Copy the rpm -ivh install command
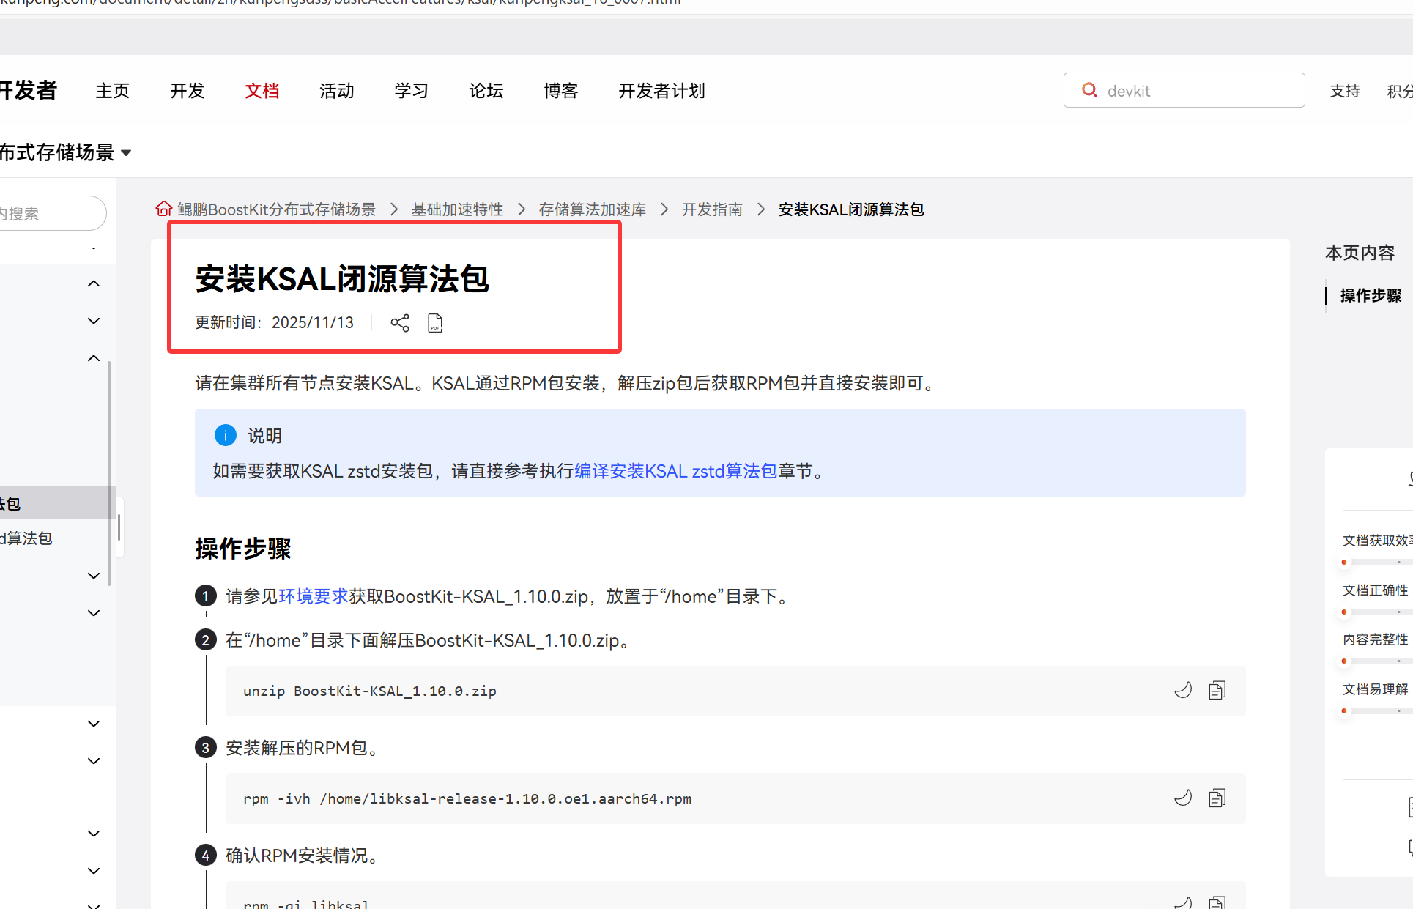Image resolution: width=1413 pixels, height=909 pixels. click(x=1217, y=798)
